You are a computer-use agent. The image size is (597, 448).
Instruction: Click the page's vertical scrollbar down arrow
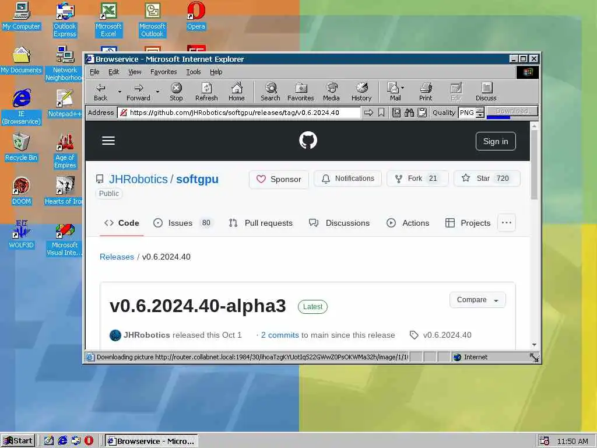[534, 344]
